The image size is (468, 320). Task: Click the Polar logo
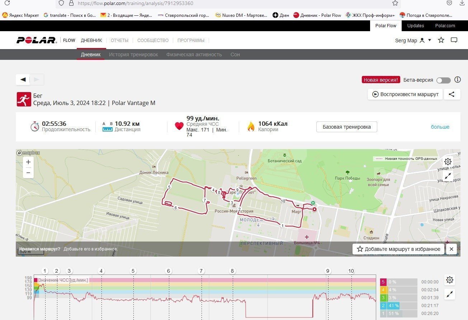point(37,40)
